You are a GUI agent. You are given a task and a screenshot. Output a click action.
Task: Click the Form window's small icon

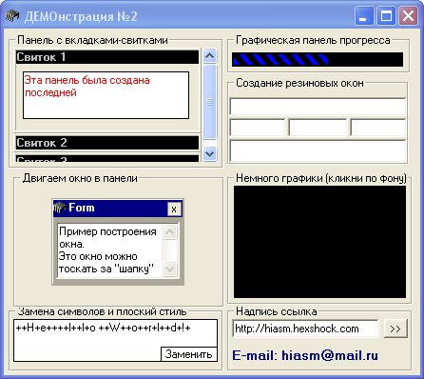point(59,208)
